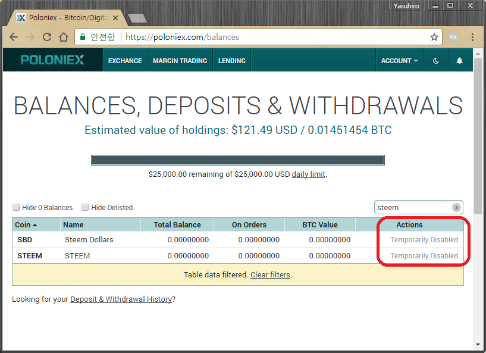Bookmark this page with the star icon
Image resolution: width=486 pixels, height=353 pixels.
click(434, 38)
